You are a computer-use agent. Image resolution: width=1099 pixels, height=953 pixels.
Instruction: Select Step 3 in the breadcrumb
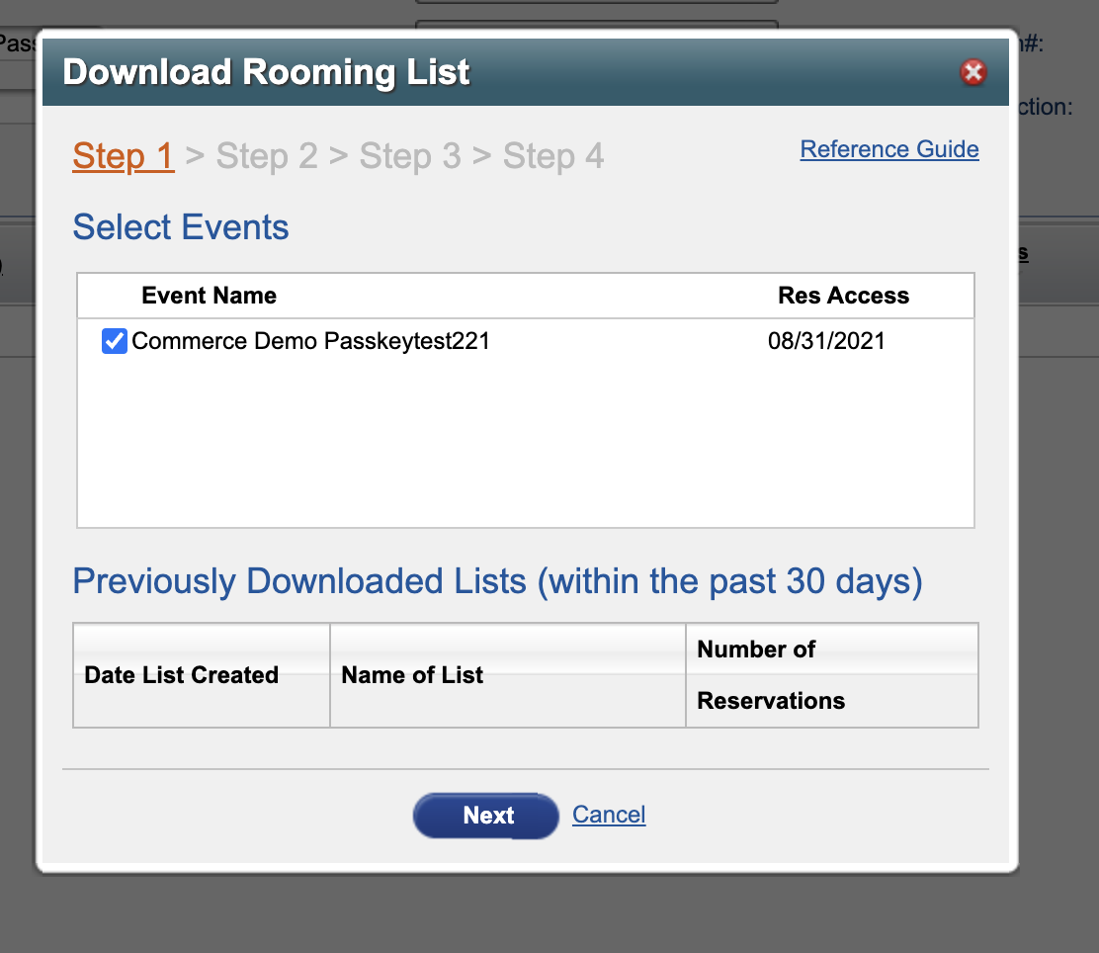410,155
